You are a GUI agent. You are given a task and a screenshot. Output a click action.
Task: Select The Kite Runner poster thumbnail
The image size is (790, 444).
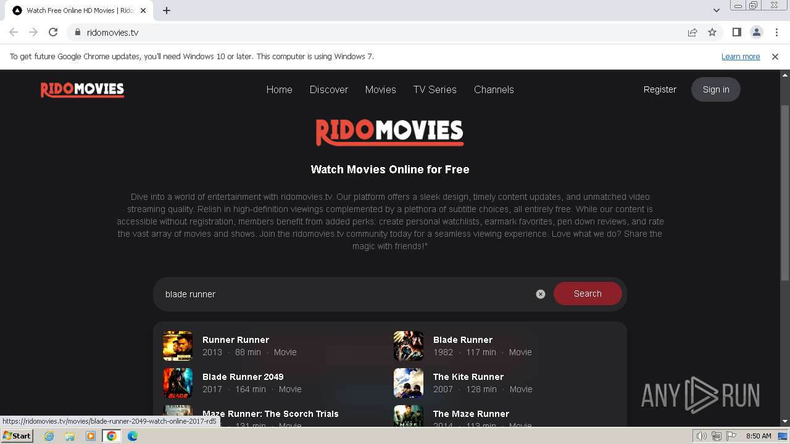(x=409, y=383)
